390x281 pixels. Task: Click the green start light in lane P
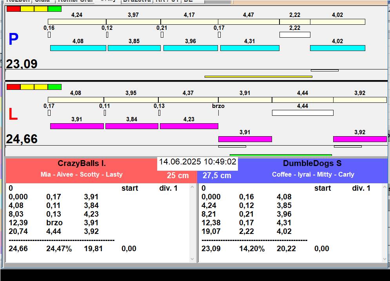click(x=54, y=9)
